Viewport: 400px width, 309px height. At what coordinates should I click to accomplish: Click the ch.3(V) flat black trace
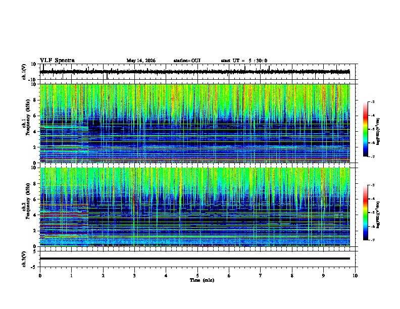[195, 259]
